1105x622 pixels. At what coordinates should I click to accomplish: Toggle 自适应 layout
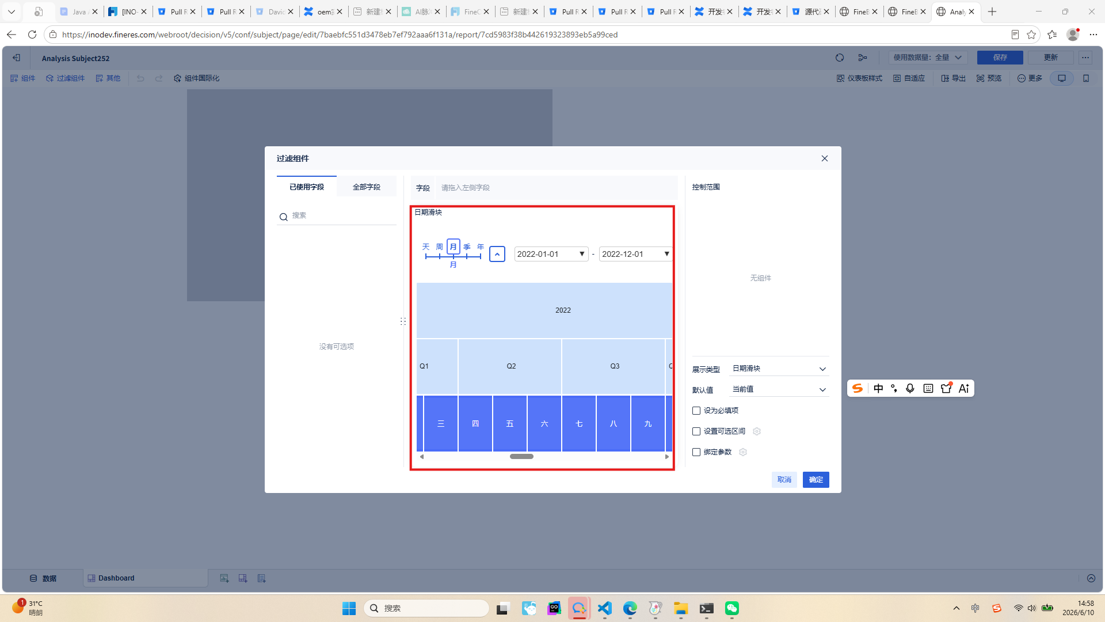click(909, 78)
